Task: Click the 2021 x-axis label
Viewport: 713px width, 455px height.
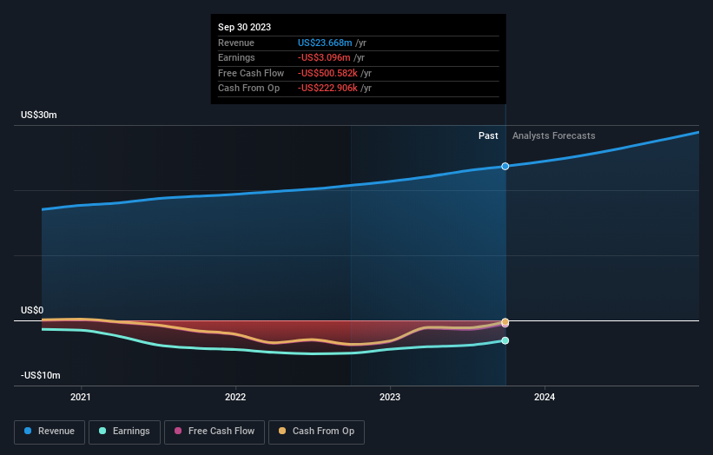Action: pyautogui.click(x=81, y=397)
